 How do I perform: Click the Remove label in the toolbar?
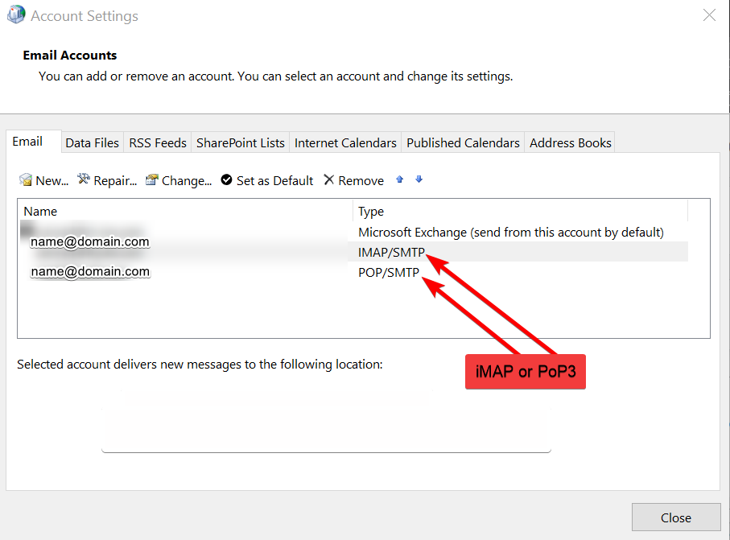pos(361,180)
